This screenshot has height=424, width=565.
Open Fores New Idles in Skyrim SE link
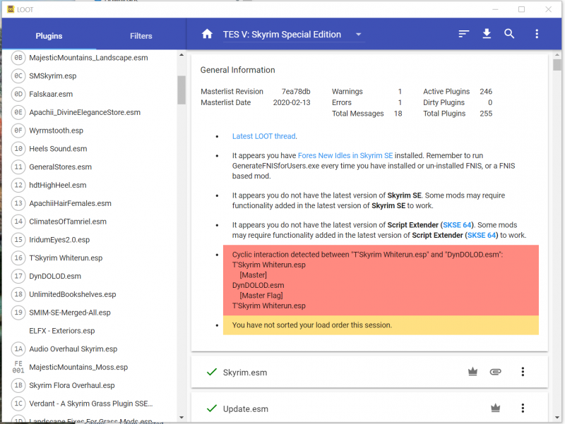[x=345, y=155]
